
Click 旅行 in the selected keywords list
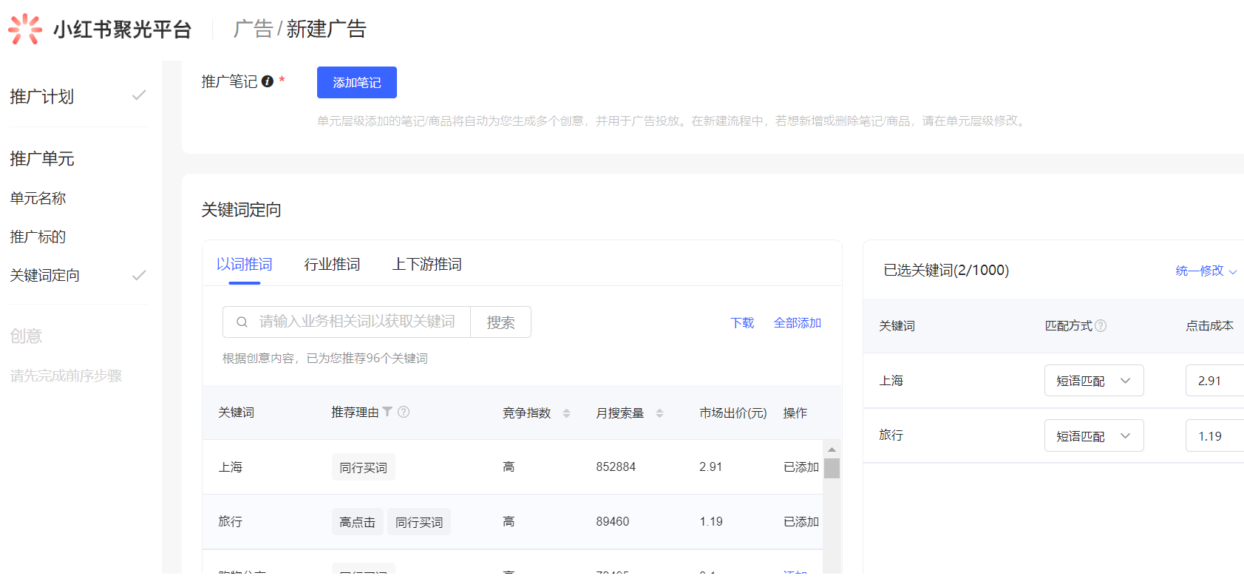(x=891, y=435)
